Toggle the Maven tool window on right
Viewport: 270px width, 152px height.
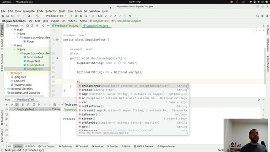tap(268, 30)
